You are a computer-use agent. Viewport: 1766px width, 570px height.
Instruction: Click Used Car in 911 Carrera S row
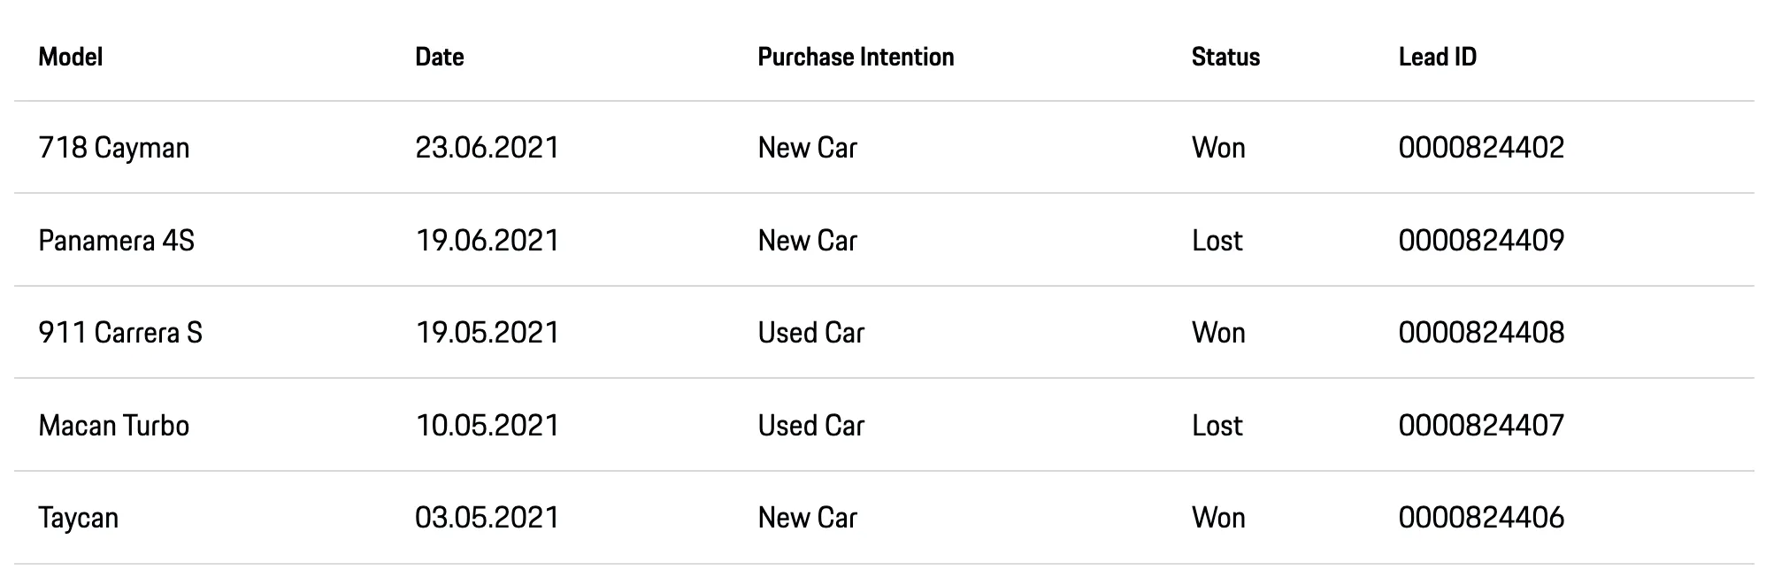[x=810, y=333]
